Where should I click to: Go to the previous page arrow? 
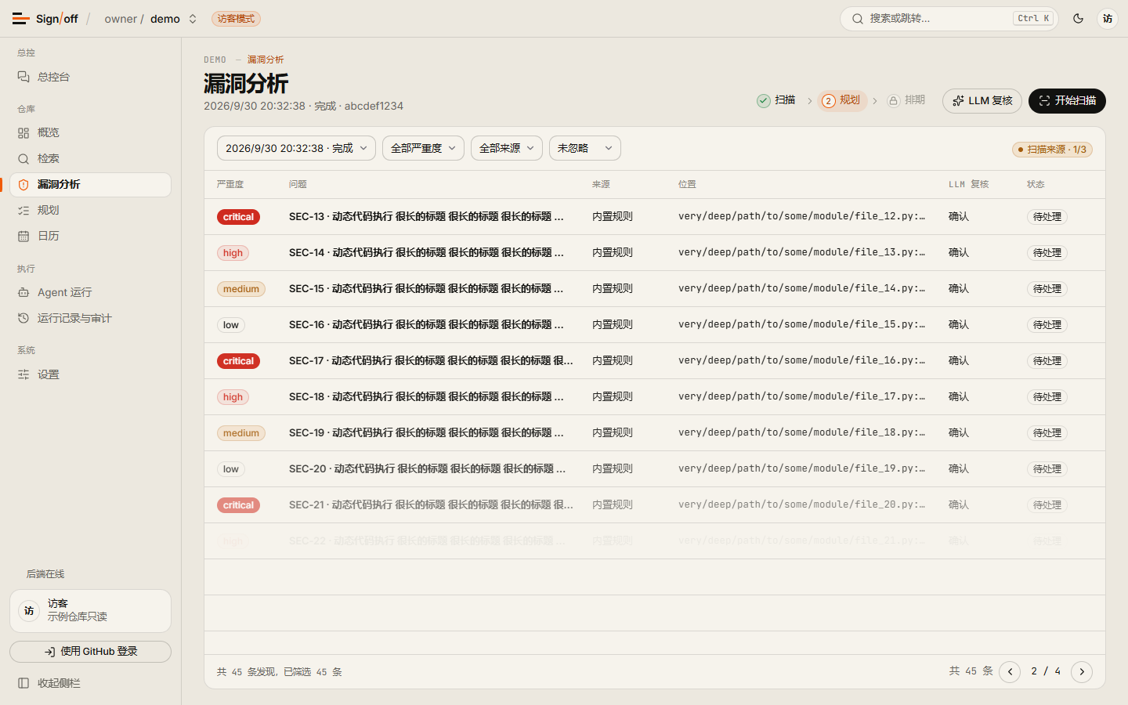pos(1010,672)
